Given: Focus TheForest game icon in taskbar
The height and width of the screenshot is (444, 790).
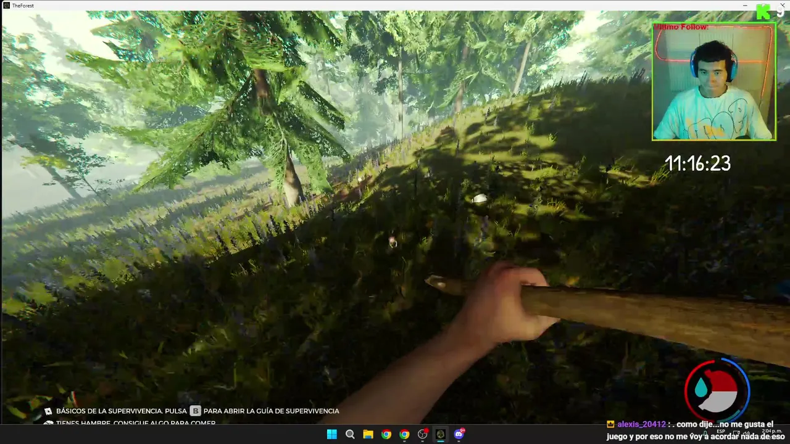Looking at the screenshot, I should tap(441, 434).
